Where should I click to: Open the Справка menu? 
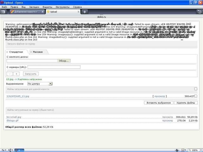coord(77,7)
